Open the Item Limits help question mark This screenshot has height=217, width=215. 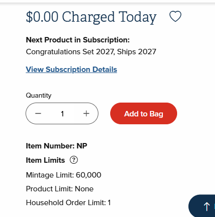pyautogui.click(x=74, y=160)
